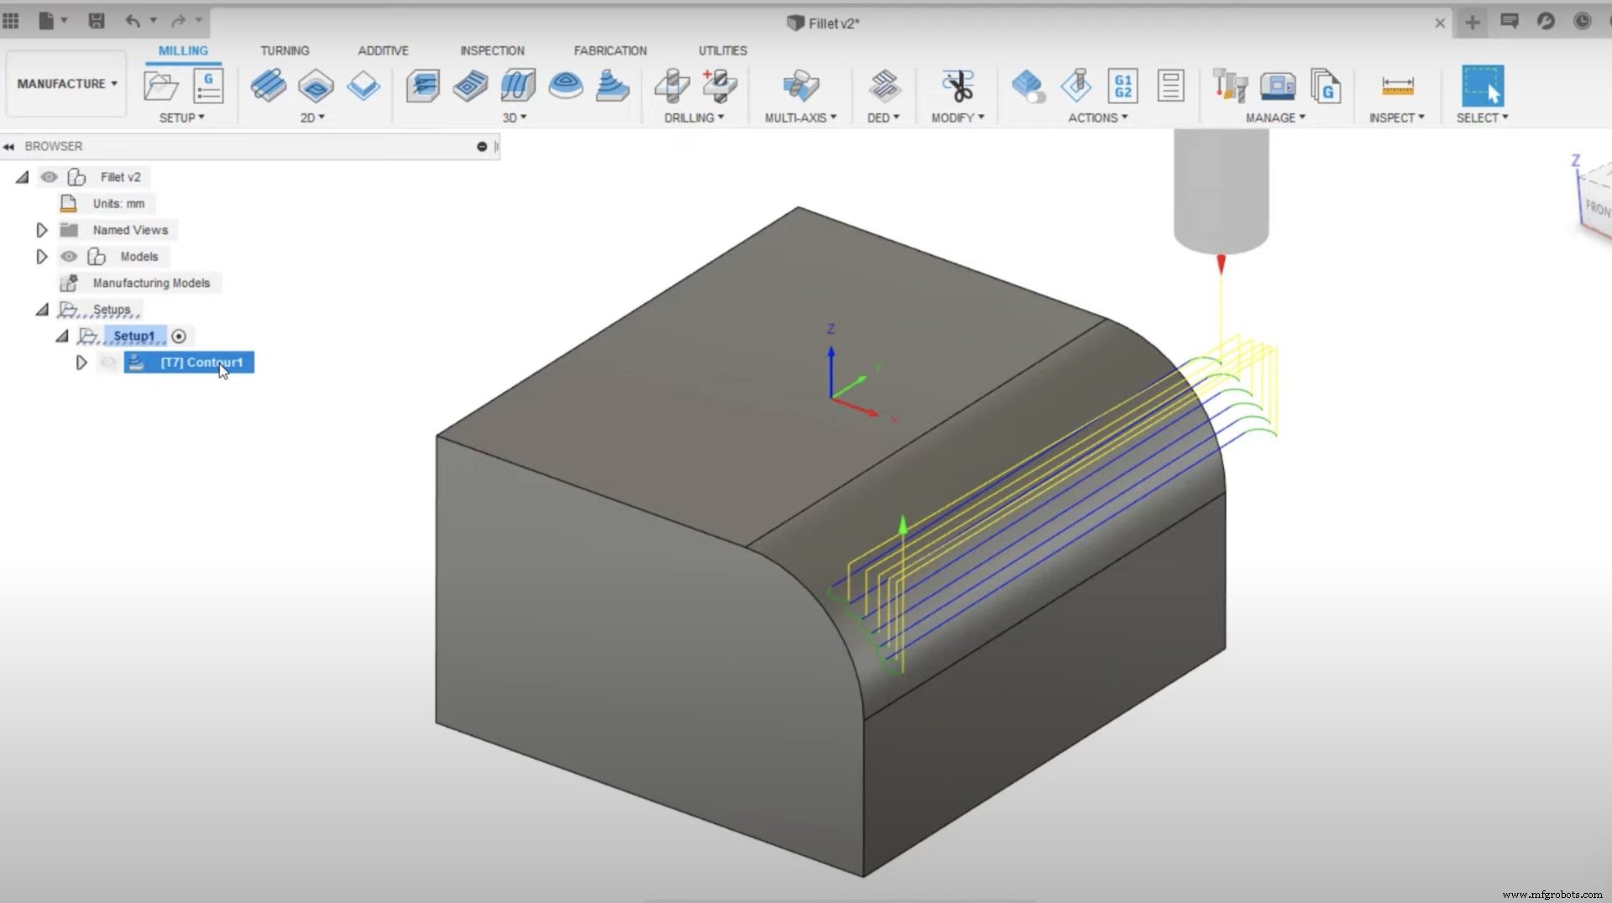The width and height of the screenshot is (1612, 903).
Task: Toggle visibility of the Models folder
Action: [x=69, y=257]
